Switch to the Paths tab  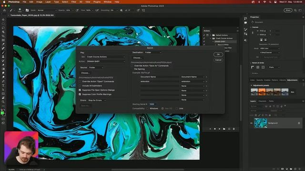pos(271,101)
